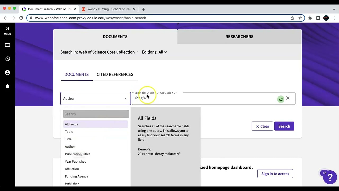The image size is (339, 191).
Task: Click Sign in to access button
Action: pos(275,174)
